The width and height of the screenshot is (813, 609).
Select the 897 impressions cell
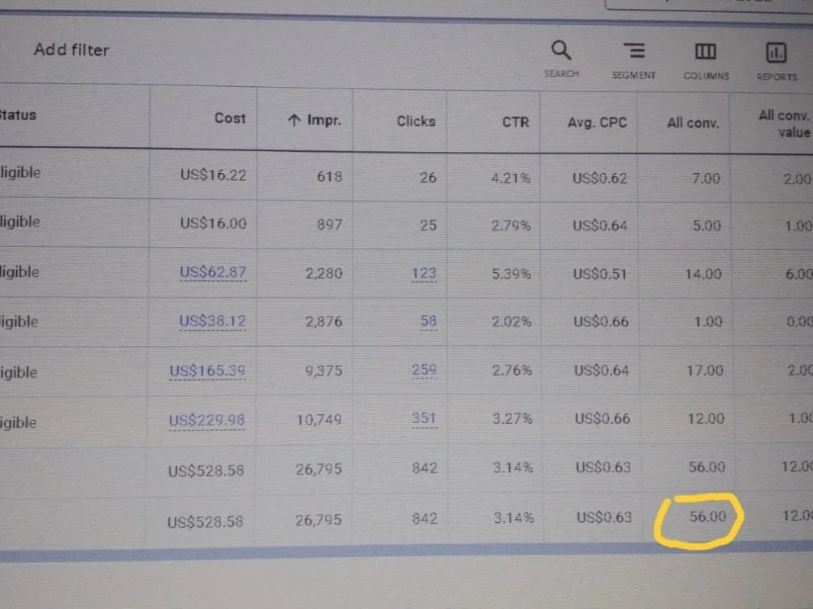[329, 224]
